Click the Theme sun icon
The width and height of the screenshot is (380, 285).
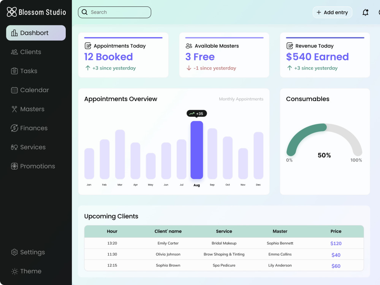pos(14,271)
